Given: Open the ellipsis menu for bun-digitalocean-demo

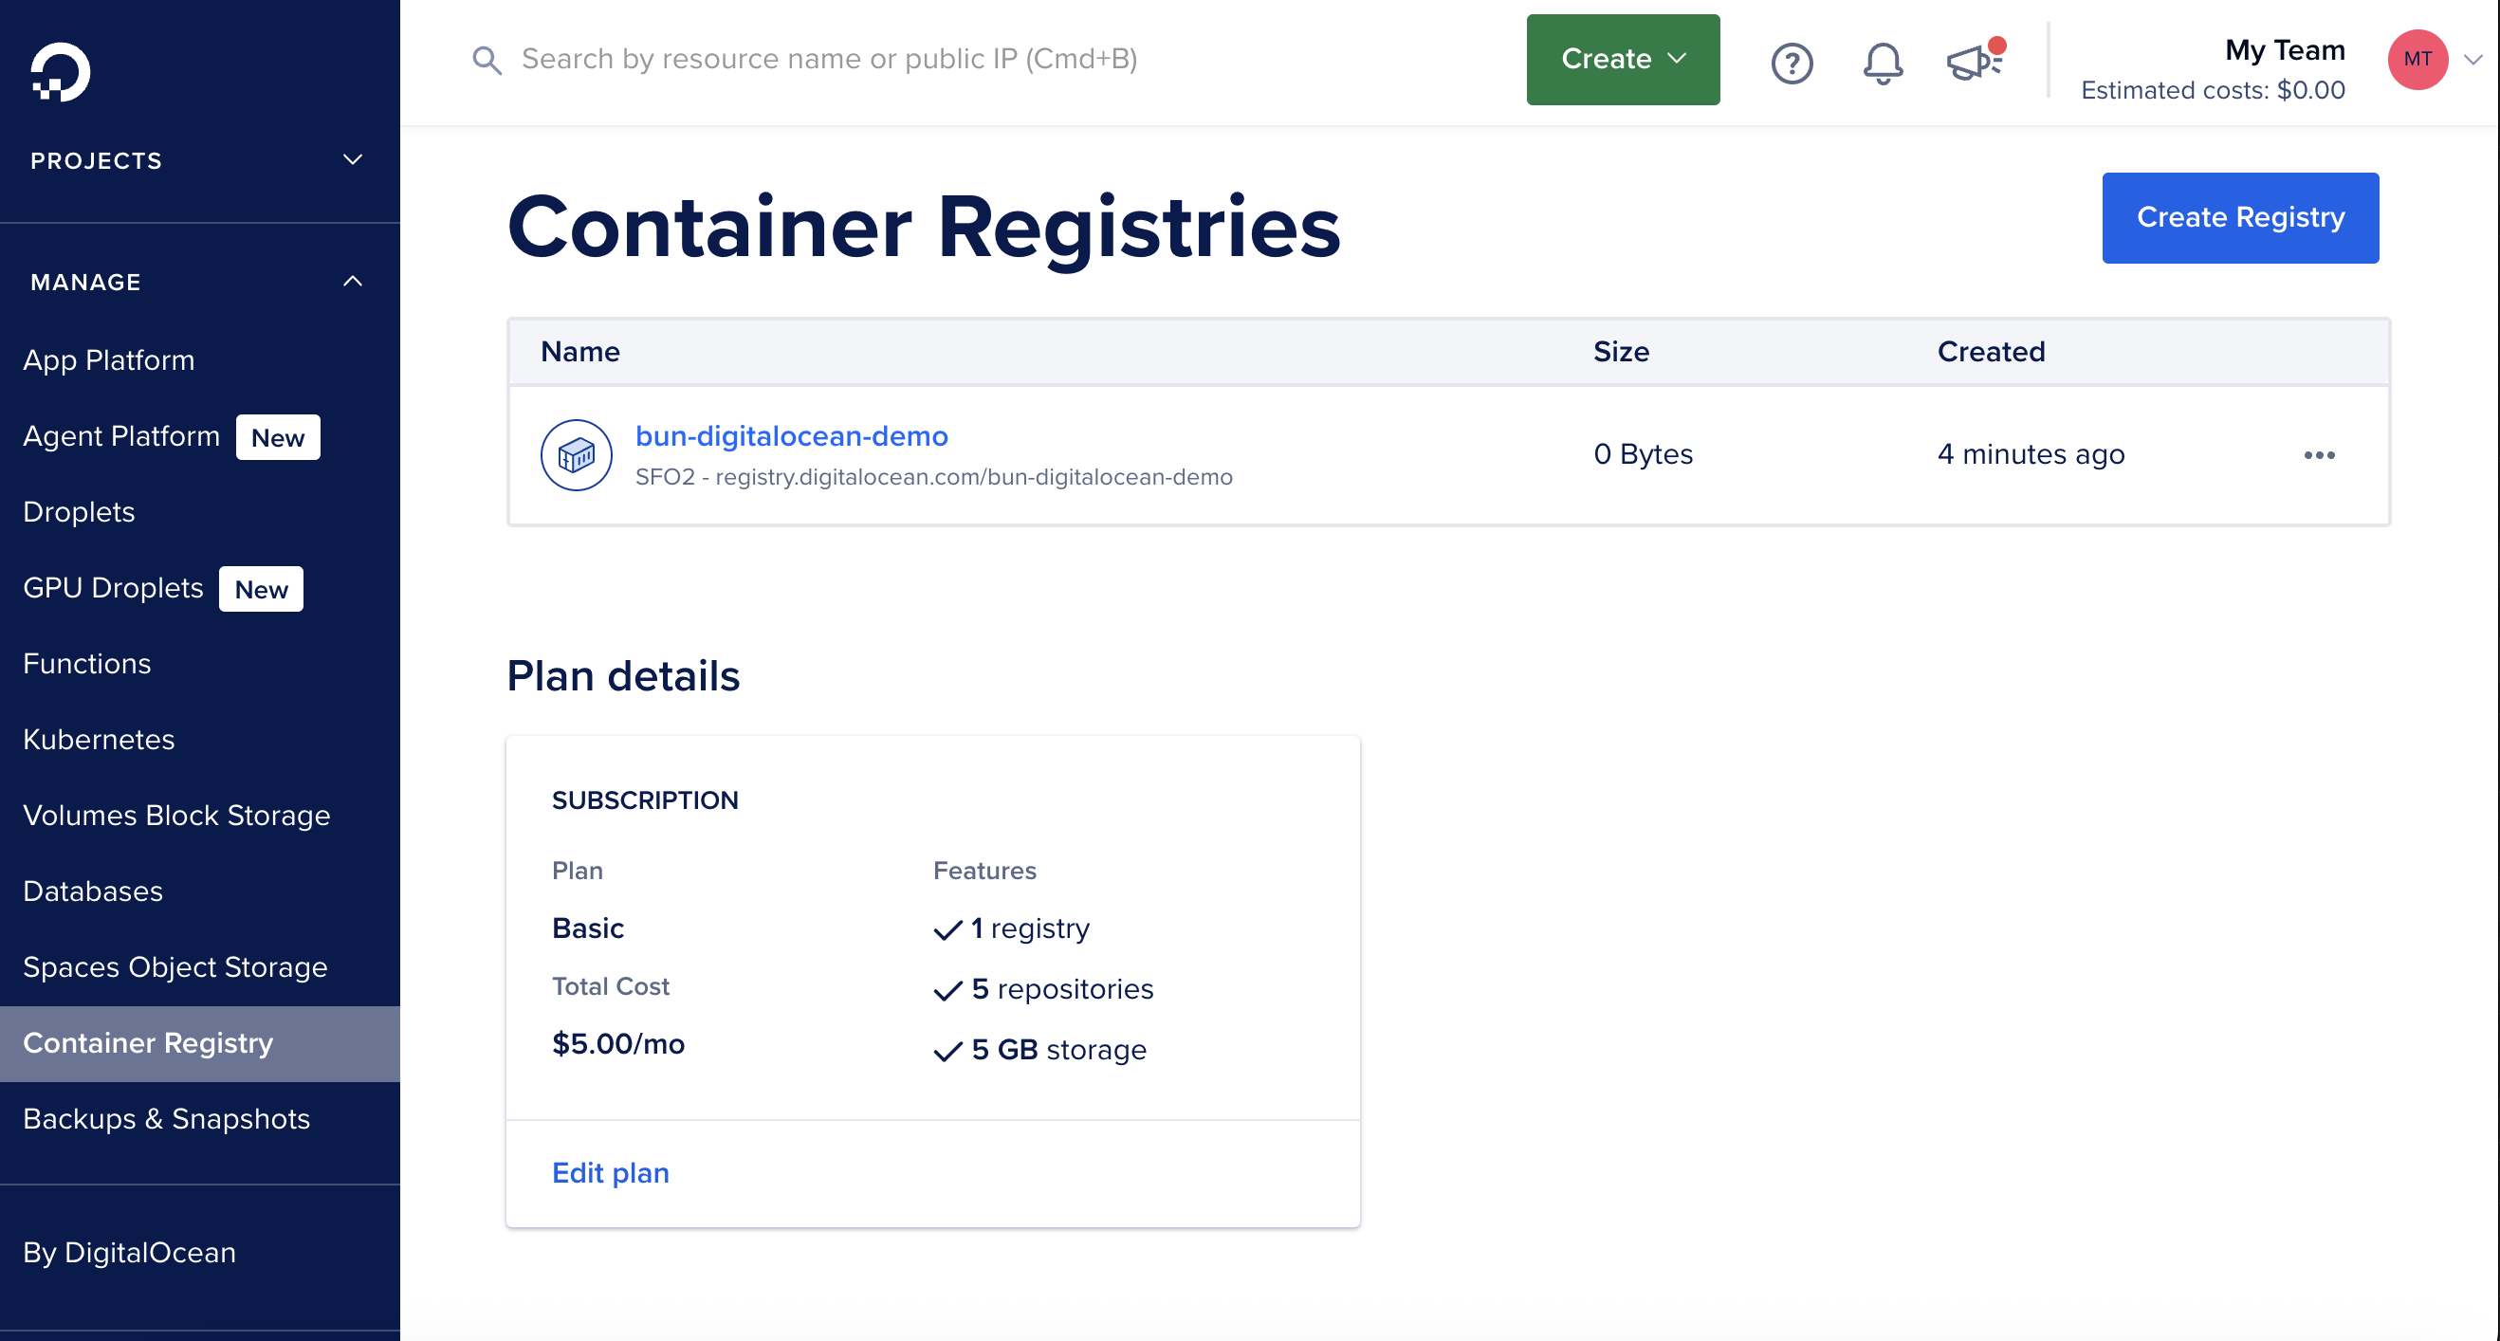Looking at the screenshot, I should (2321, 455).
